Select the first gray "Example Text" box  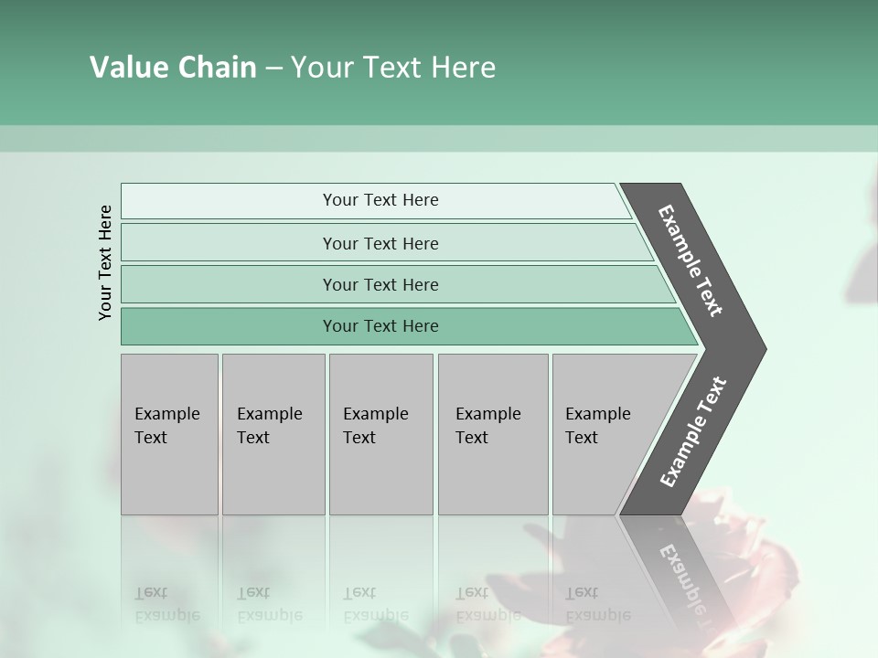169,433
